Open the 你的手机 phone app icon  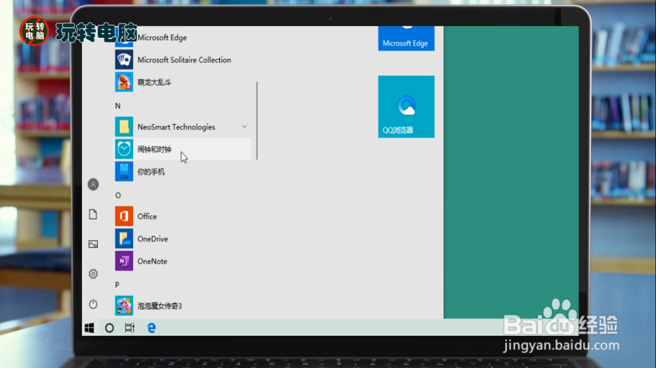[124, 172]
